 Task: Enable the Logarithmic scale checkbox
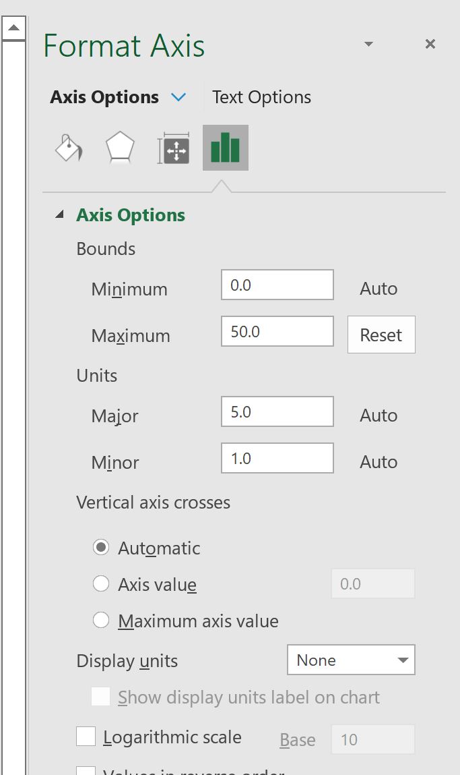point(86,737)
